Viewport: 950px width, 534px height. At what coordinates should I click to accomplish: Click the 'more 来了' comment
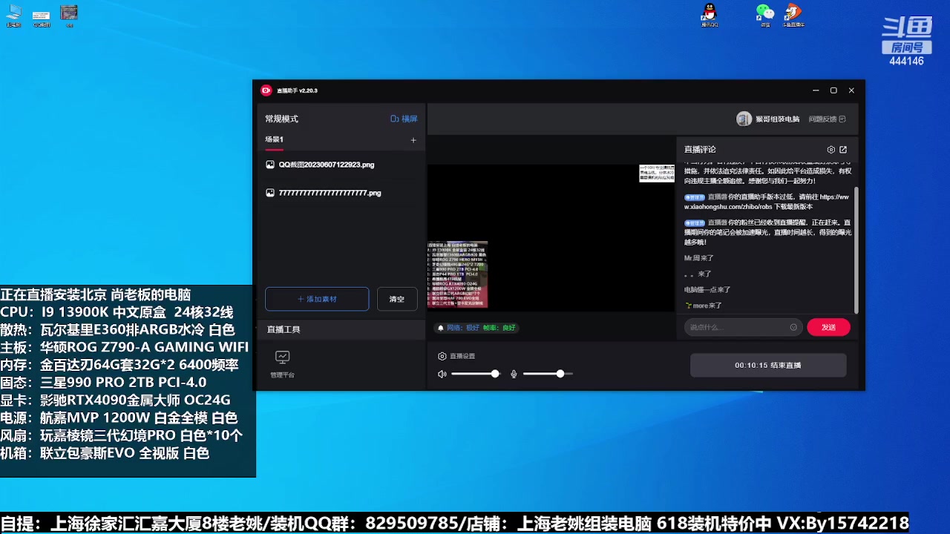(703, 306)
